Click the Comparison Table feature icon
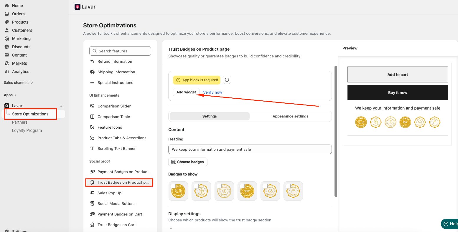The width and height of the screenshot is (458, 232). [92, 117]
